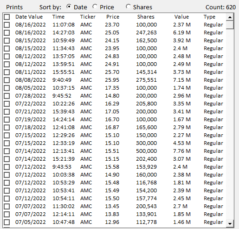239x229 pixels.
Task: Select the Date sort radio button
Action: pos(69,7)
